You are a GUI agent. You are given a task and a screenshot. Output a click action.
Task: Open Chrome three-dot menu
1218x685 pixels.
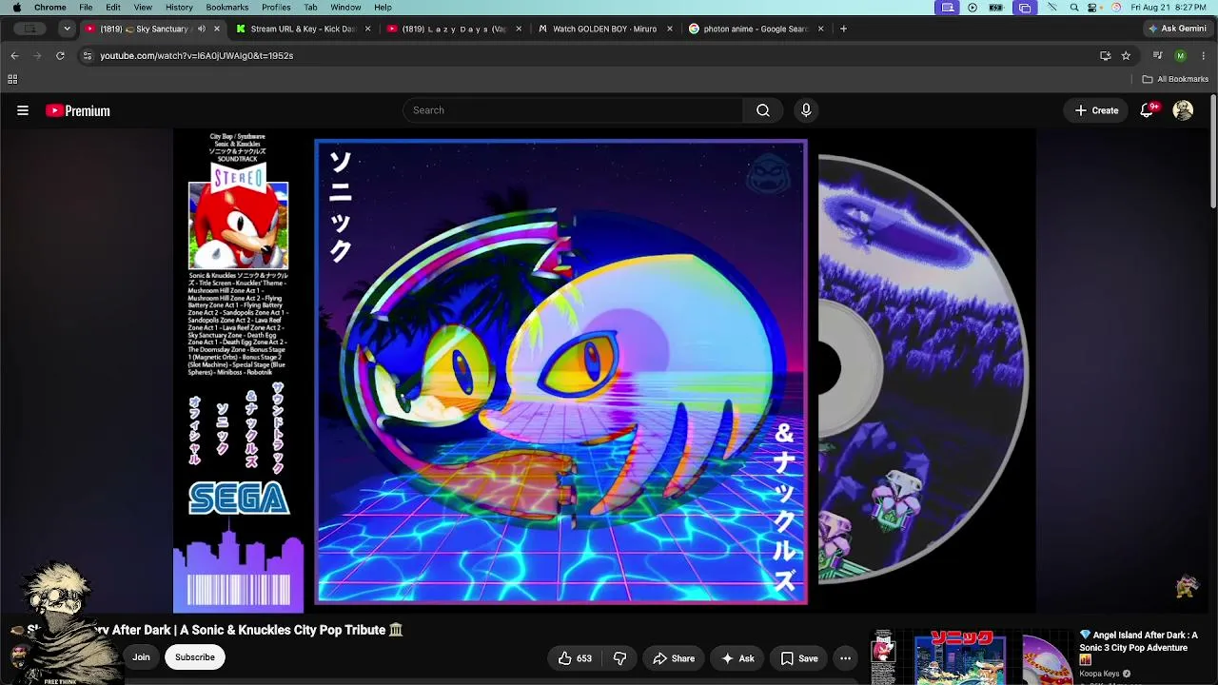click(1204, 55)
